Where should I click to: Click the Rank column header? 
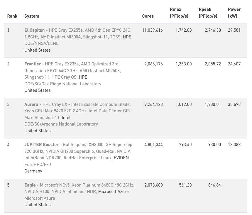(12, 16)
